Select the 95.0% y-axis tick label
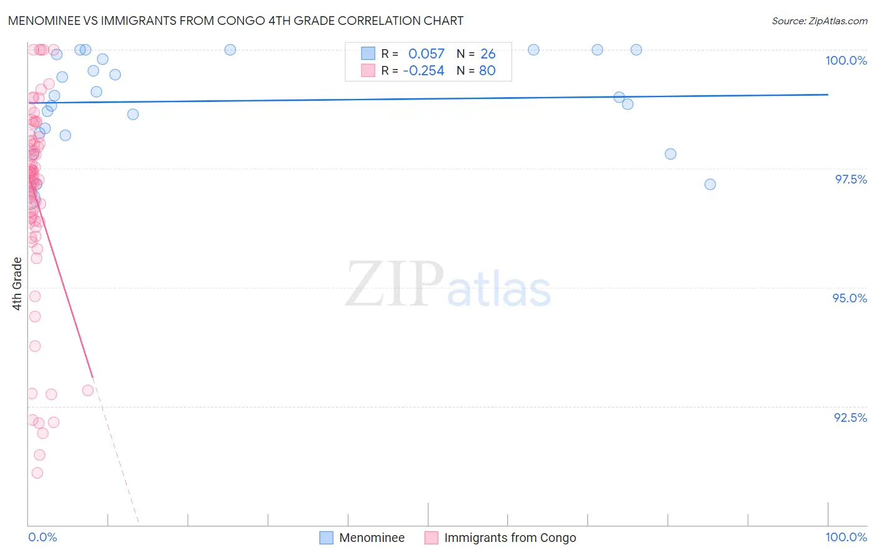This screenshot has height=555, width=875. tap(850, 298)
